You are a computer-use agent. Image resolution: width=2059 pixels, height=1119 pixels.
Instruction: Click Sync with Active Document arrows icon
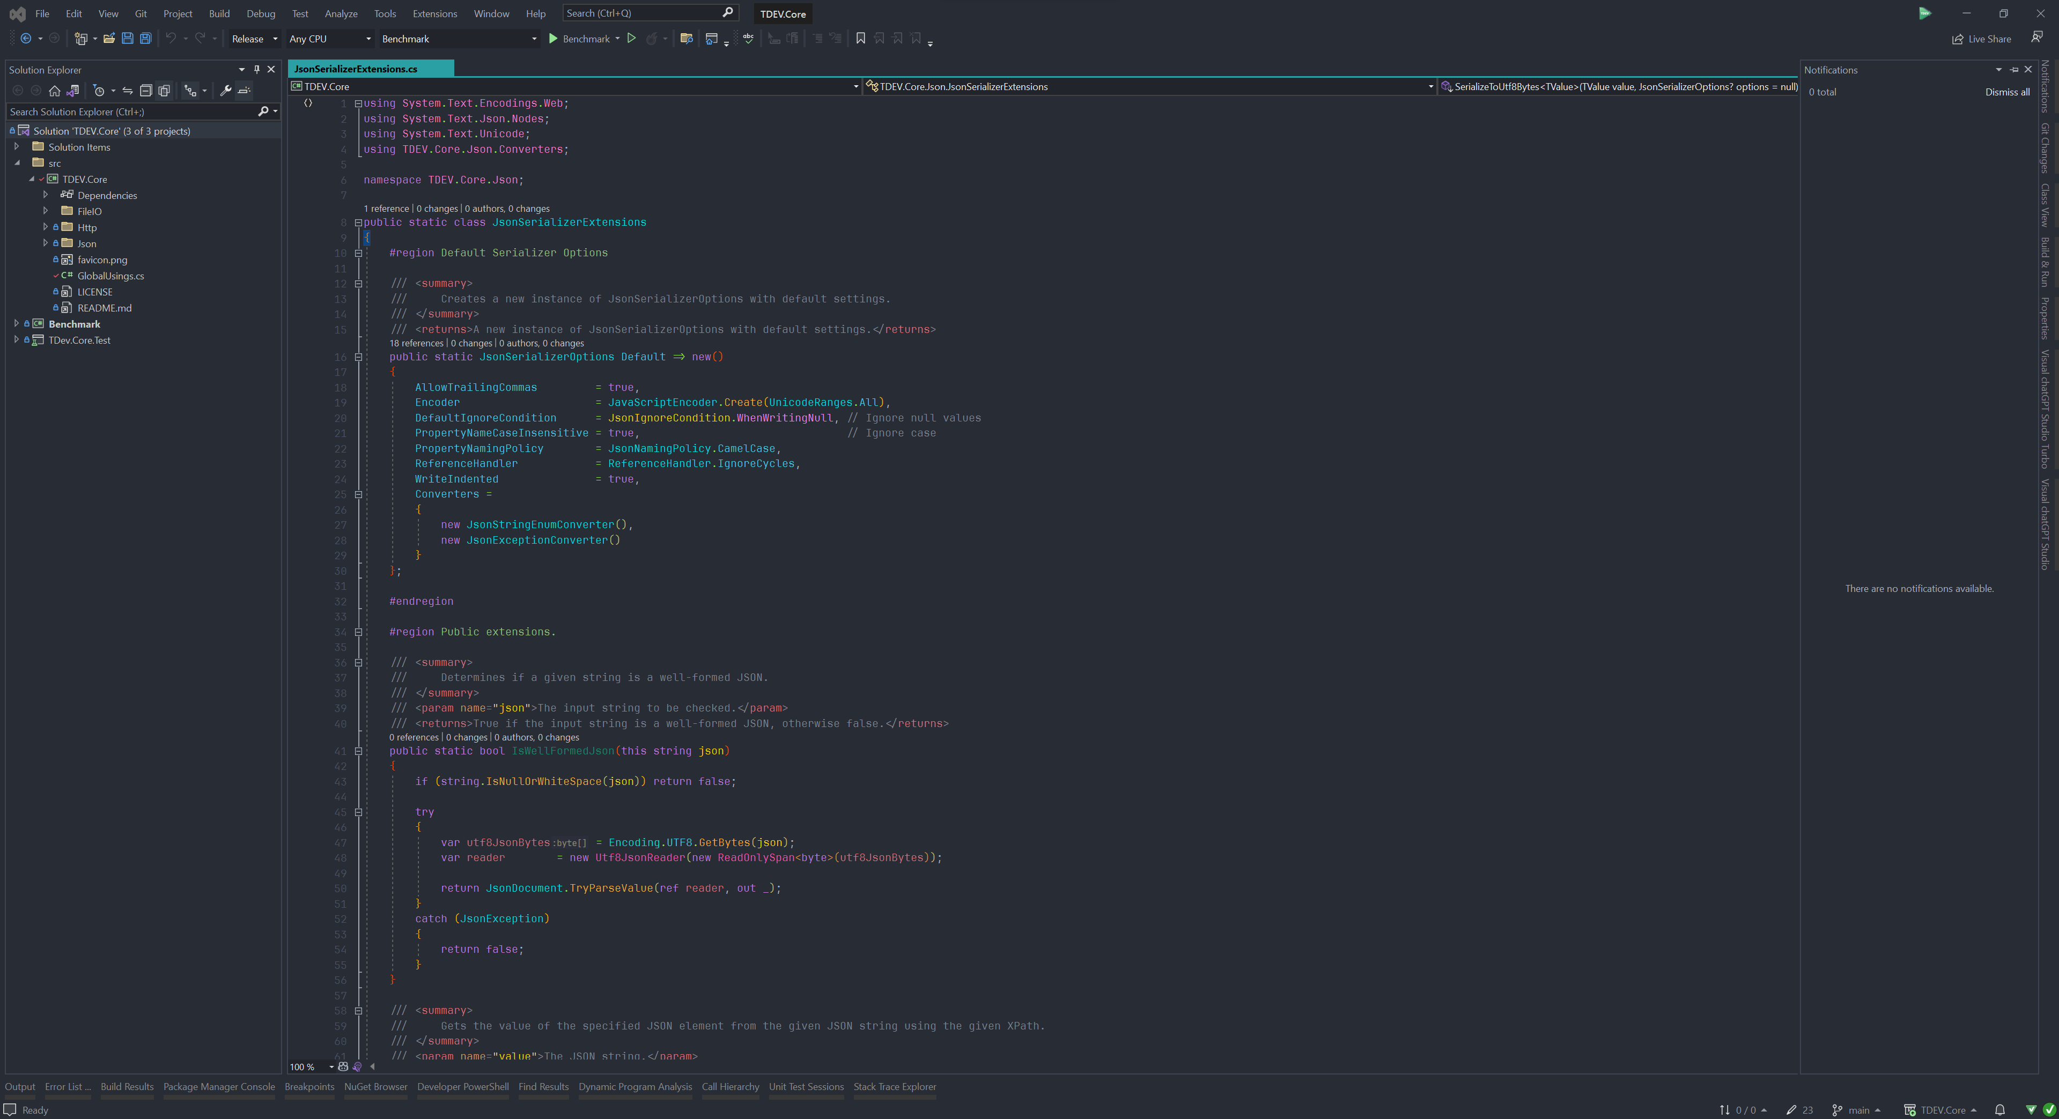click(x=127, y=90)
